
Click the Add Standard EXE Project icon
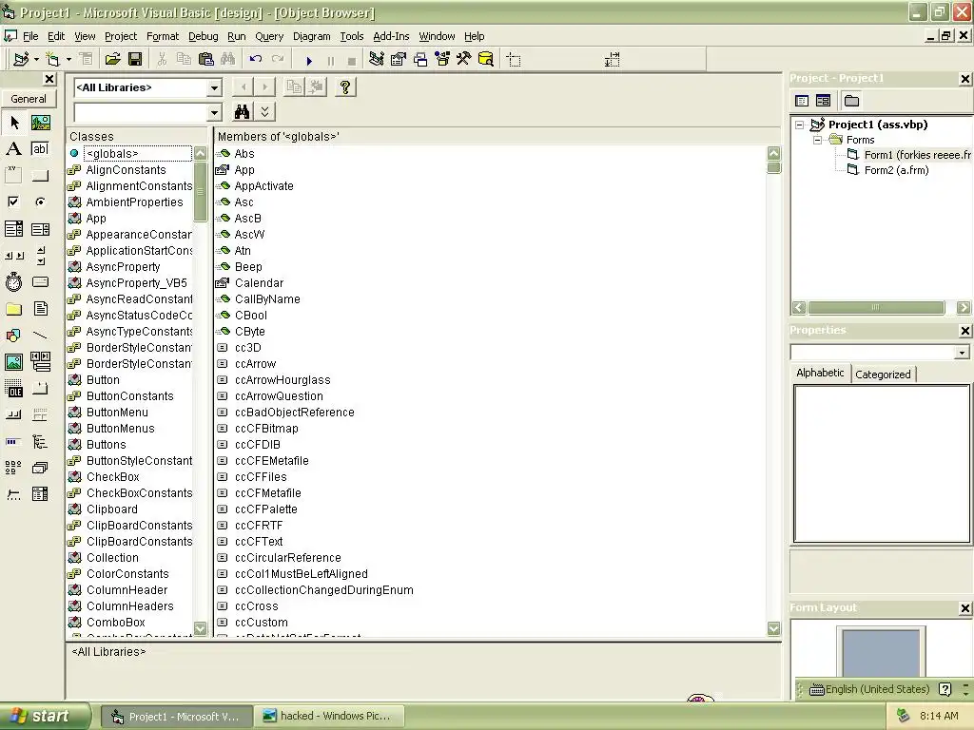click(x=21, y=59)
